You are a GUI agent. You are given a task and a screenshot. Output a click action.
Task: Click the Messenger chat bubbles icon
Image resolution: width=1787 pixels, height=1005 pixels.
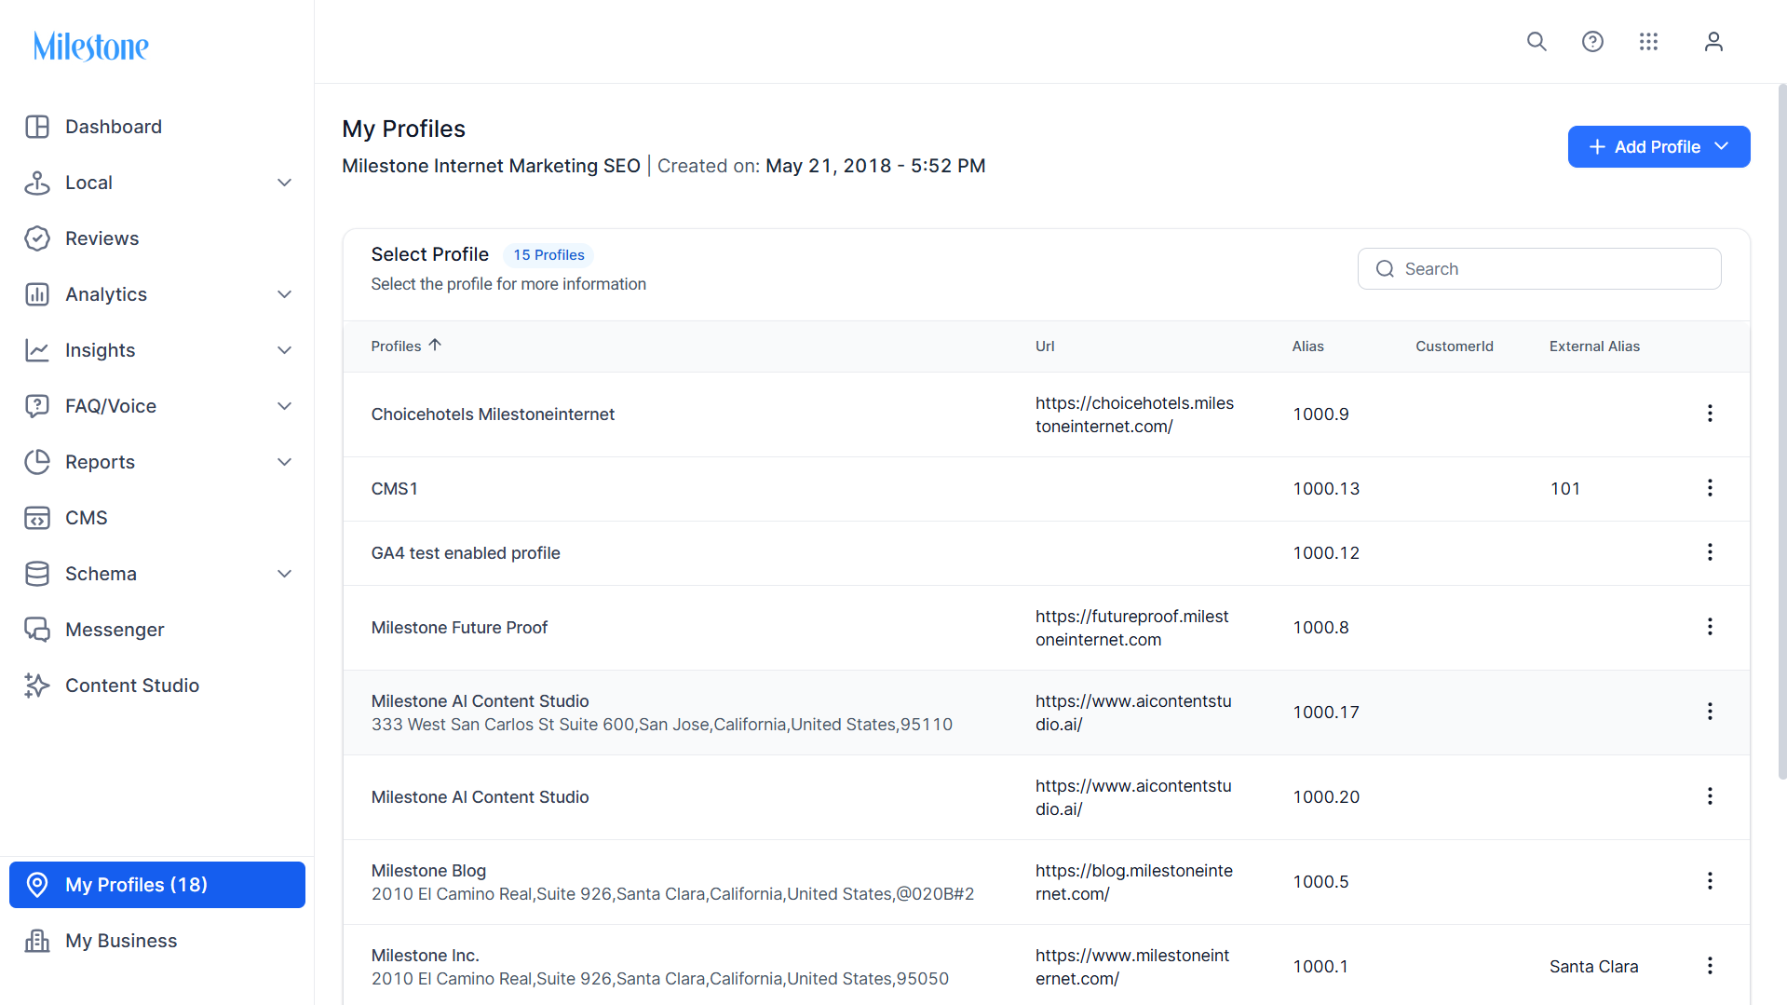pos(37,630)
